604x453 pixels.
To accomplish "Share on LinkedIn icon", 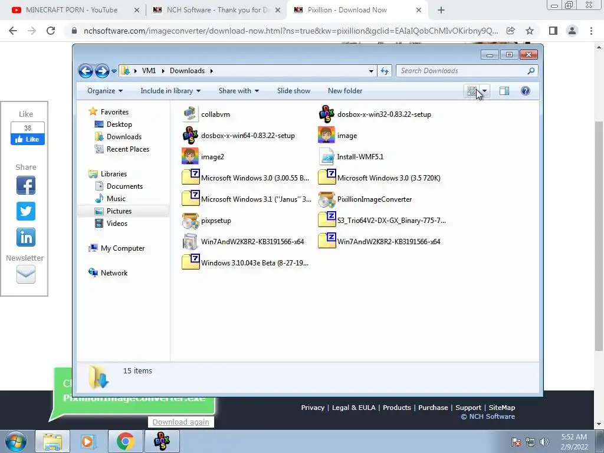I will pyautogui.click(x=26, y=237).
